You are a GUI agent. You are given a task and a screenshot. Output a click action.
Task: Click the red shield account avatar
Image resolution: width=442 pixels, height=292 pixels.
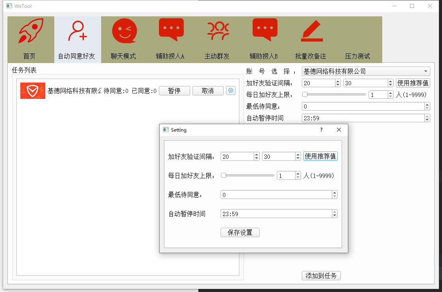coord(33,91)
